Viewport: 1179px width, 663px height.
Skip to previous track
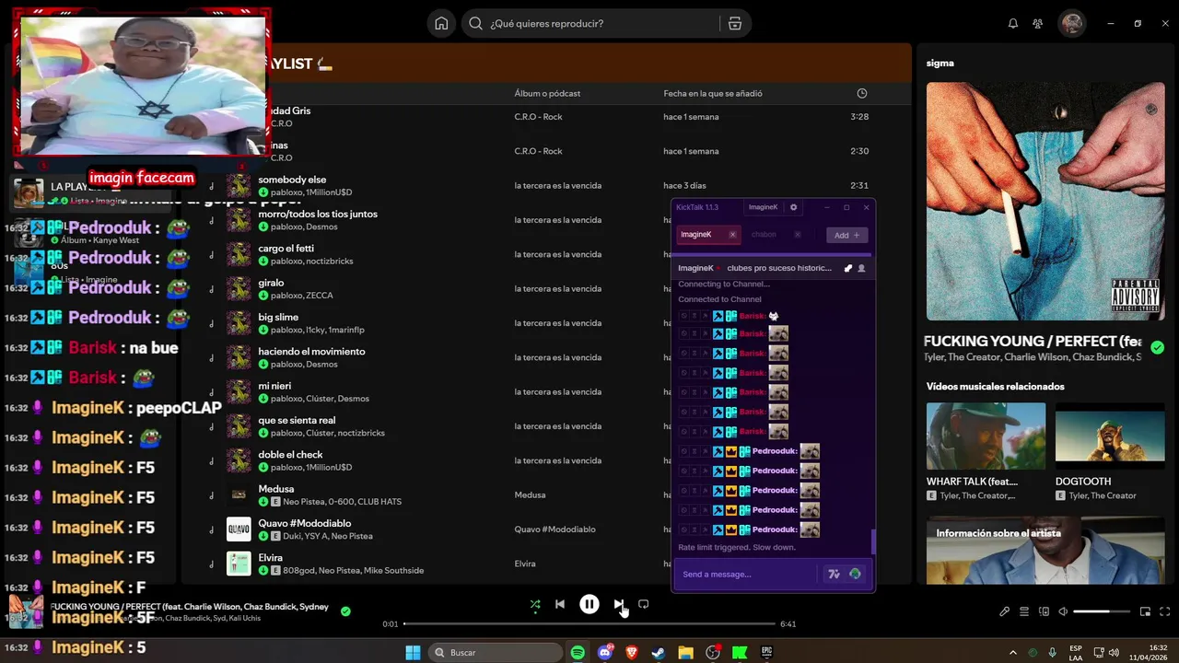(560, 604)
